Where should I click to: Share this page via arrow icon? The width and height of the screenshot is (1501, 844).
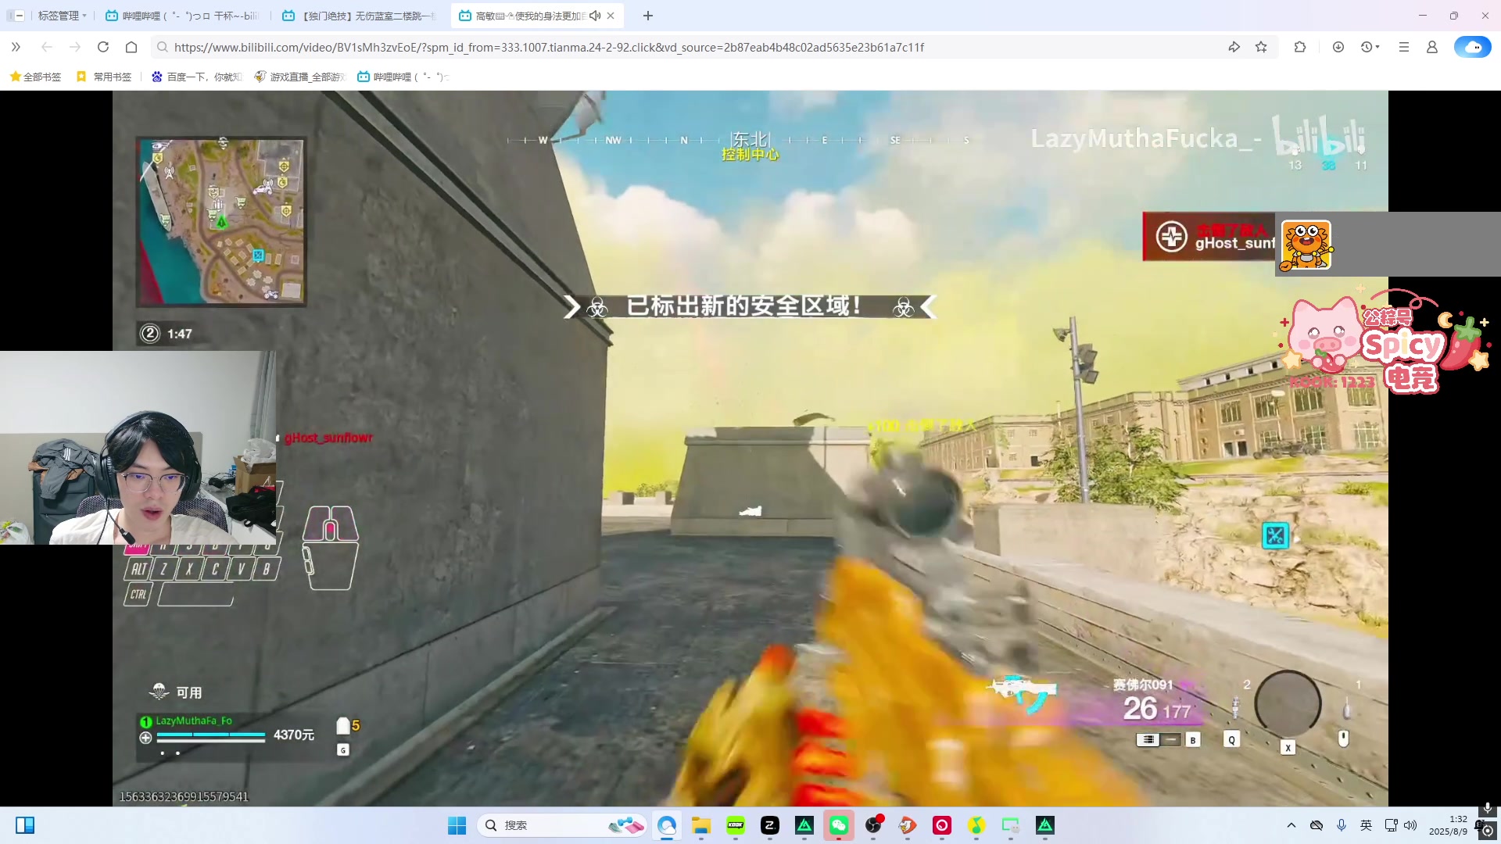click(x=1234, y=48)
